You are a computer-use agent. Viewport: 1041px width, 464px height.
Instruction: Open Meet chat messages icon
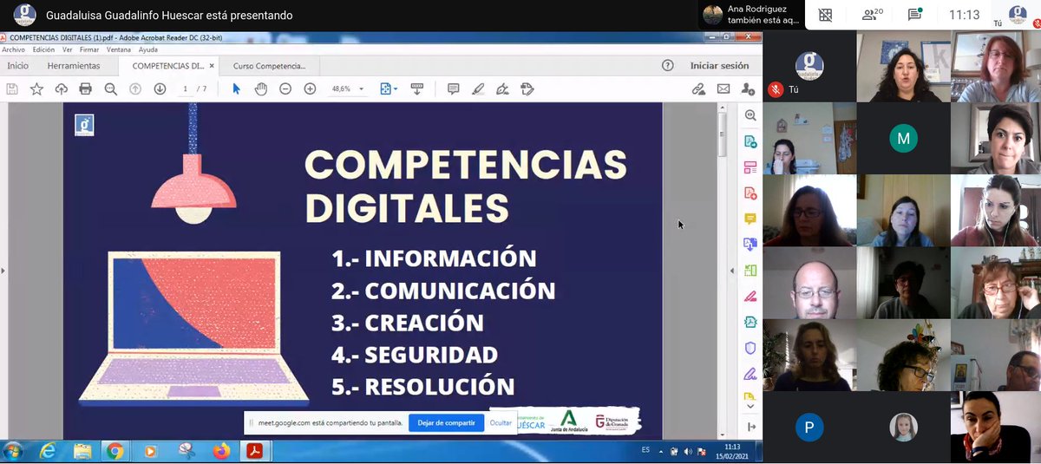914,15
